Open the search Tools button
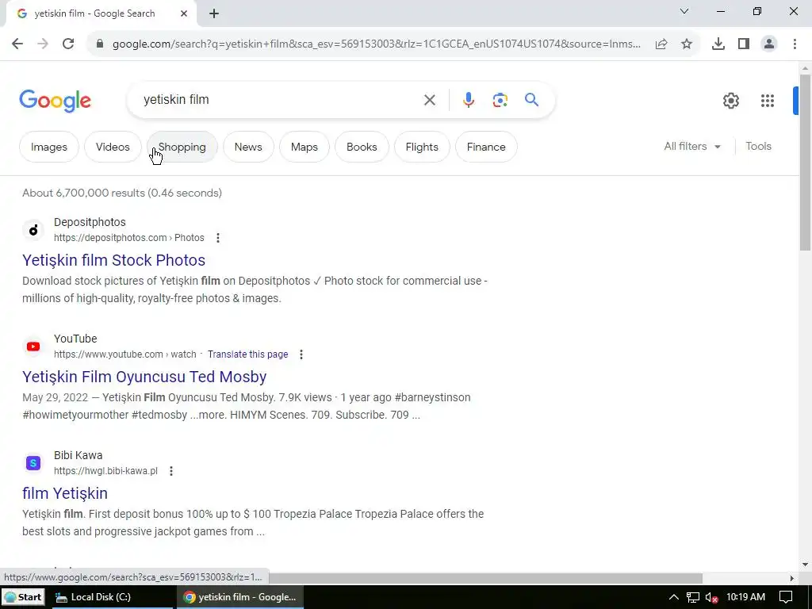The width and height of the screenshot is (812, 609). [x=758, y=147]
